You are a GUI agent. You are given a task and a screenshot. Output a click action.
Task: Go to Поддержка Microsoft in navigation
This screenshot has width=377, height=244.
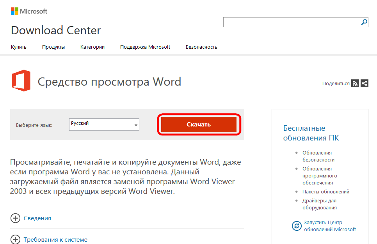click(145, 47)
